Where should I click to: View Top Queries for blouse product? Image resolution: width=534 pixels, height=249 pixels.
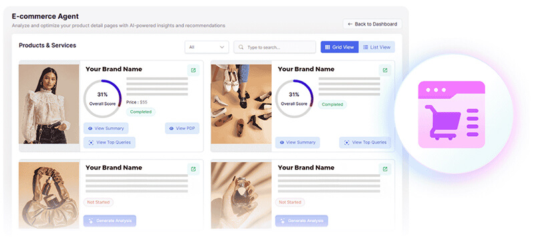pyautogui.click(x=109, y=142)
